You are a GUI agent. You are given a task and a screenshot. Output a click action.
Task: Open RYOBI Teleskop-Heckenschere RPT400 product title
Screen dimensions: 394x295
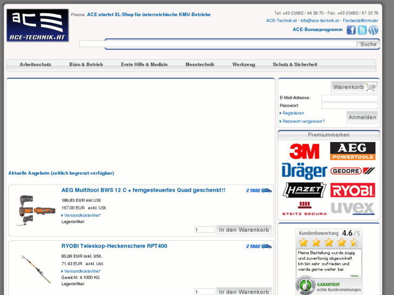pos(114,246)
